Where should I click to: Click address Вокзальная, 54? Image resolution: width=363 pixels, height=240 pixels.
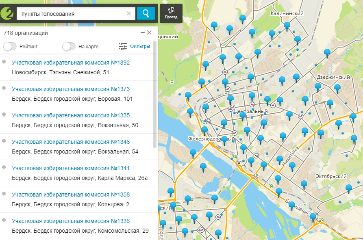pos(118,151)
